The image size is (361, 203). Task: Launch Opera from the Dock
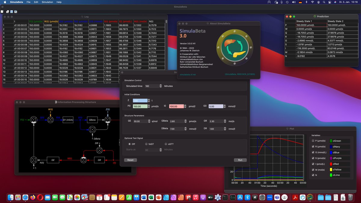[40, 197]
